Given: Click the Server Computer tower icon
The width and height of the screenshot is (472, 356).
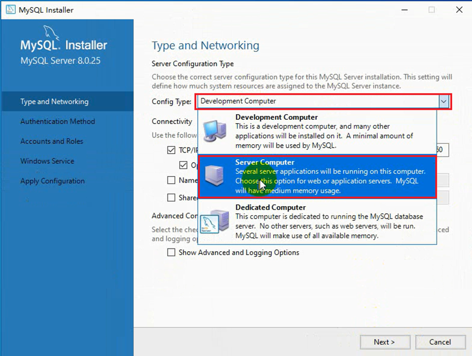Looking at the screenshot, I should pyautogui.click(x=214, y=176).
